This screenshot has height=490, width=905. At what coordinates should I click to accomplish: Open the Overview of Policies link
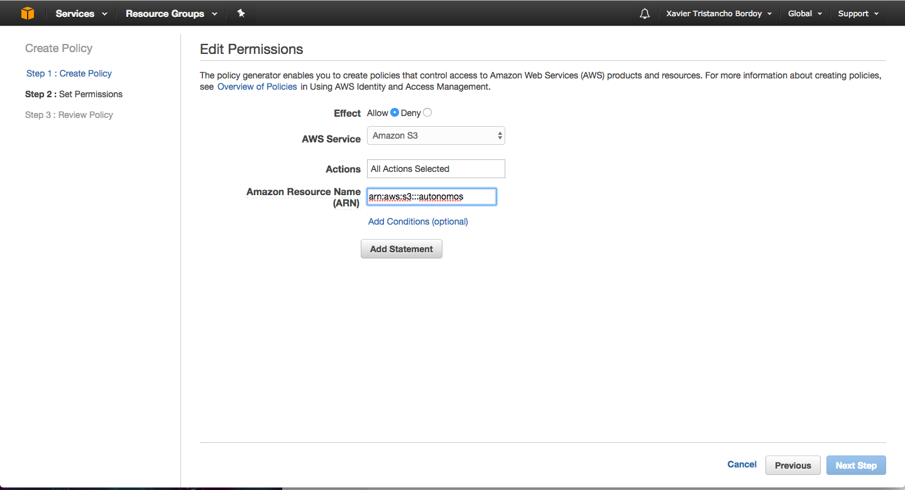(x=257, y=87)
